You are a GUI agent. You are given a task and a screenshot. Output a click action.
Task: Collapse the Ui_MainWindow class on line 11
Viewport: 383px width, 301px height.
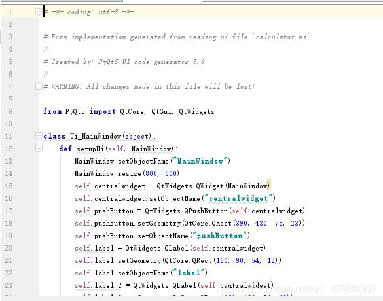39,135
